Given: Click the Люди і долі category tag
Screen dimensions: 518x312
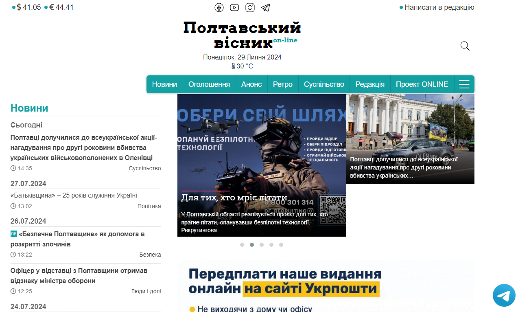Looking at the screenshot, I should (146, 291).
